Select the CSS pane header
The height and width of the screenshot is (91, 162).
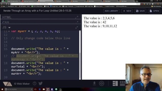click(40, 22)
